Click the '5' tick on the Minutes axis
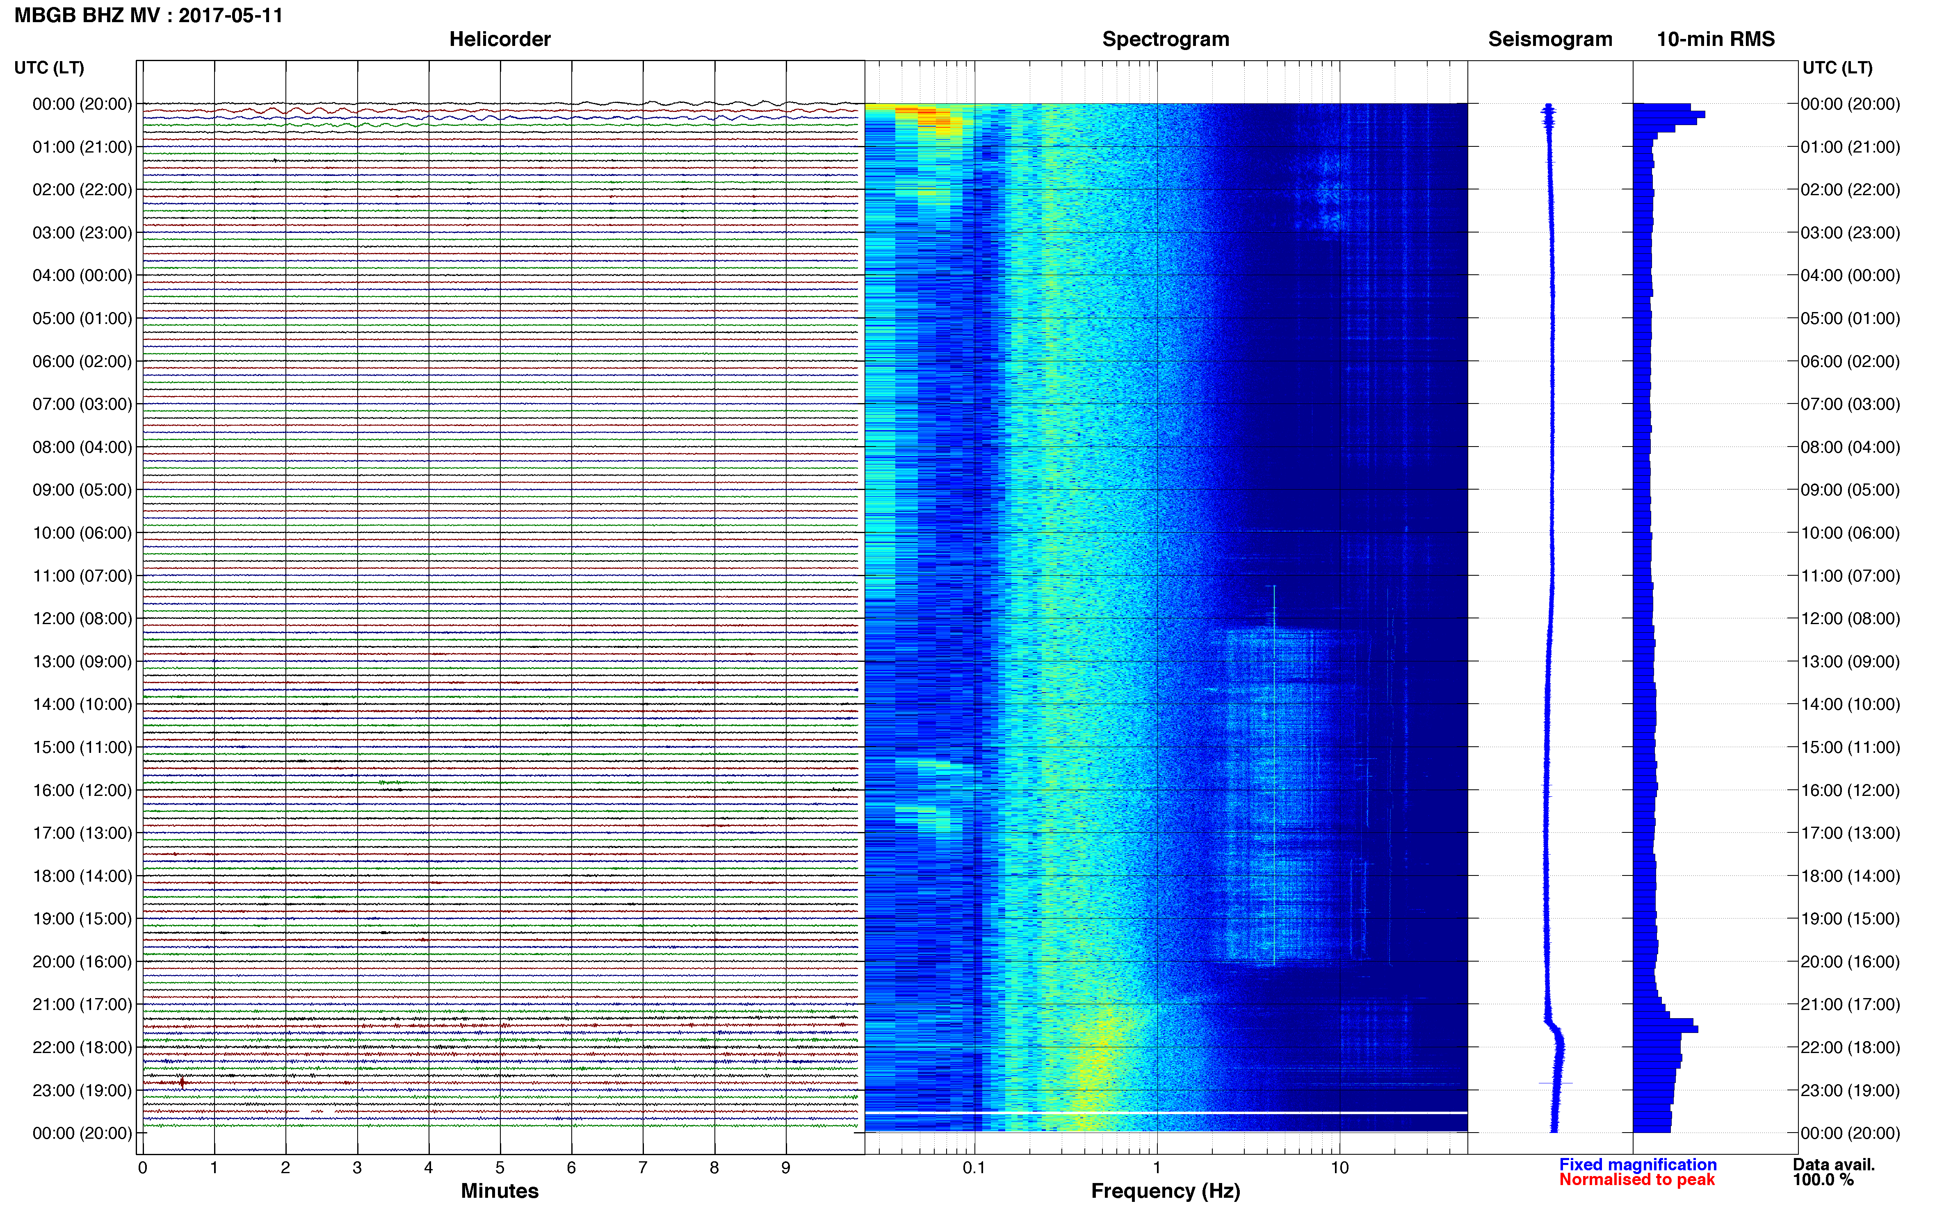 pyautogui.click(x=500, y=1168)
